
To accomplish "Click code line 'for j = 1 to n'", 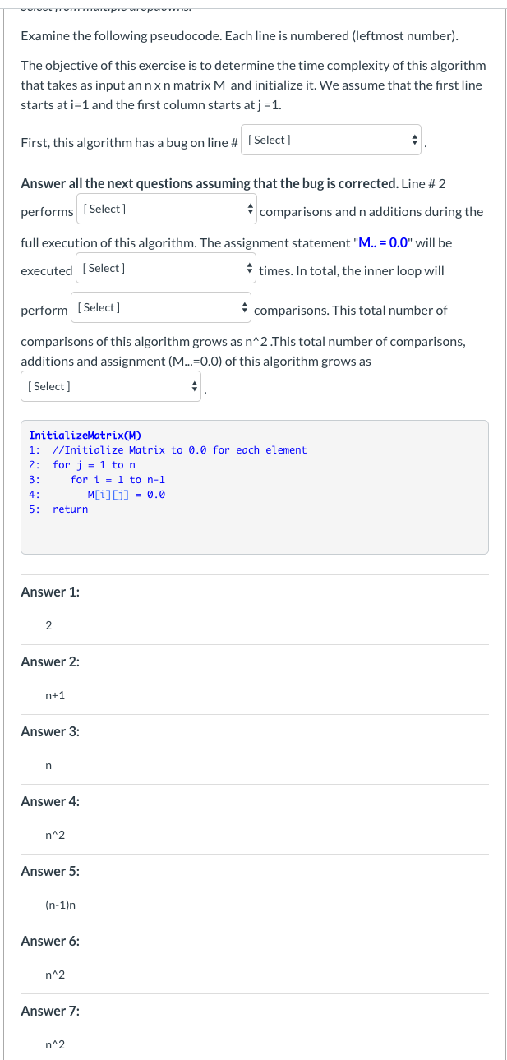I will pos(94,465).
